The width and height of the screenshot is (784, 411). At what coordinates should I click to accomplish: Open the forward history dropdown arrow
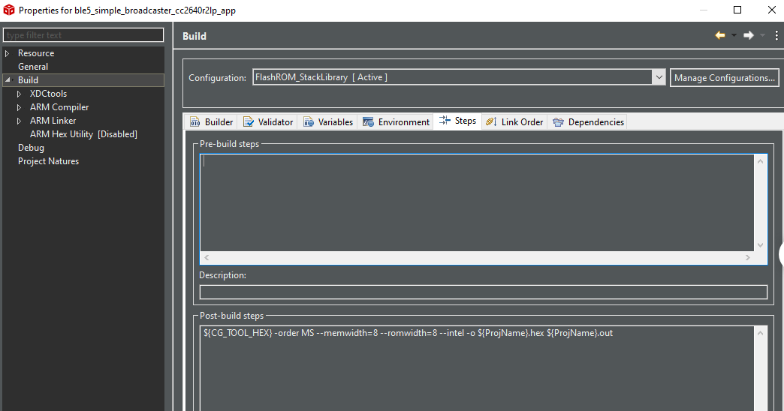pos(762,35)
